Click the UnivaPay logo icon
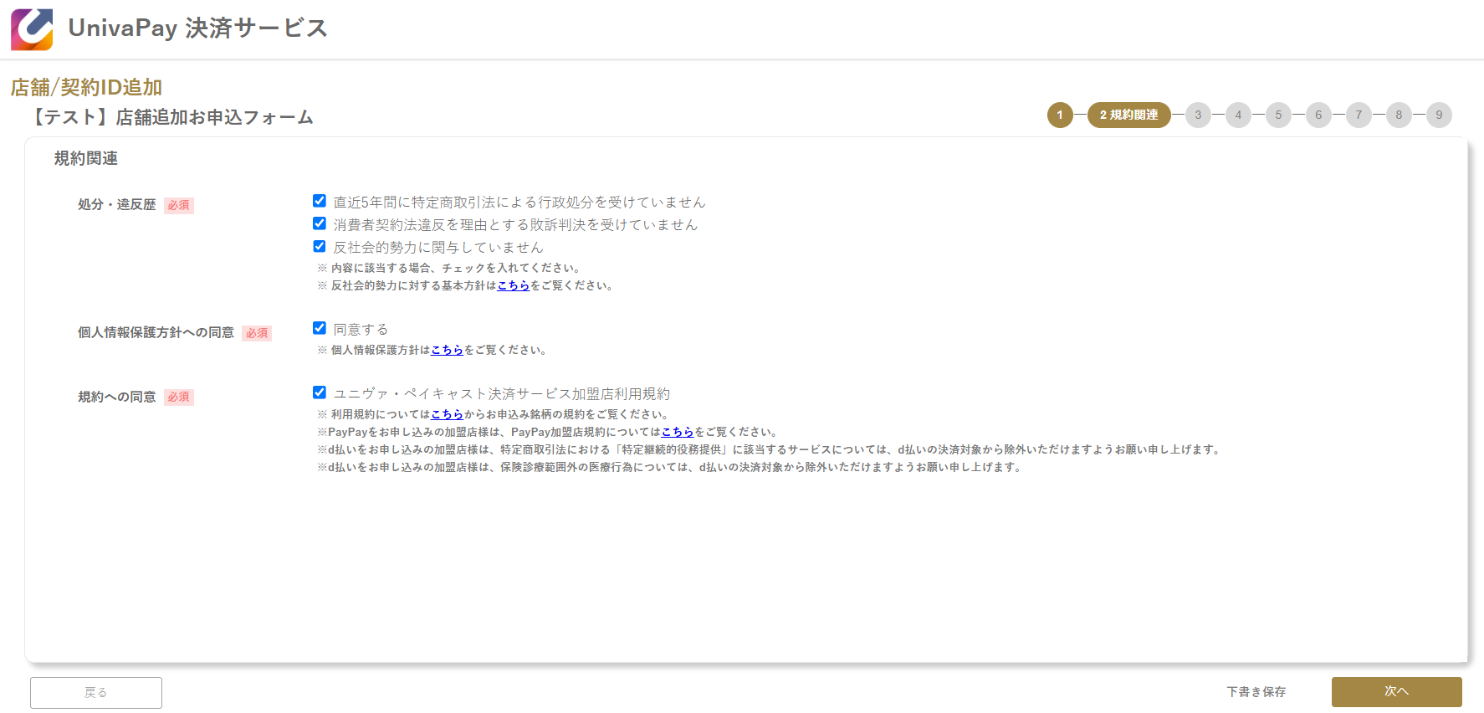 point(32,29)
